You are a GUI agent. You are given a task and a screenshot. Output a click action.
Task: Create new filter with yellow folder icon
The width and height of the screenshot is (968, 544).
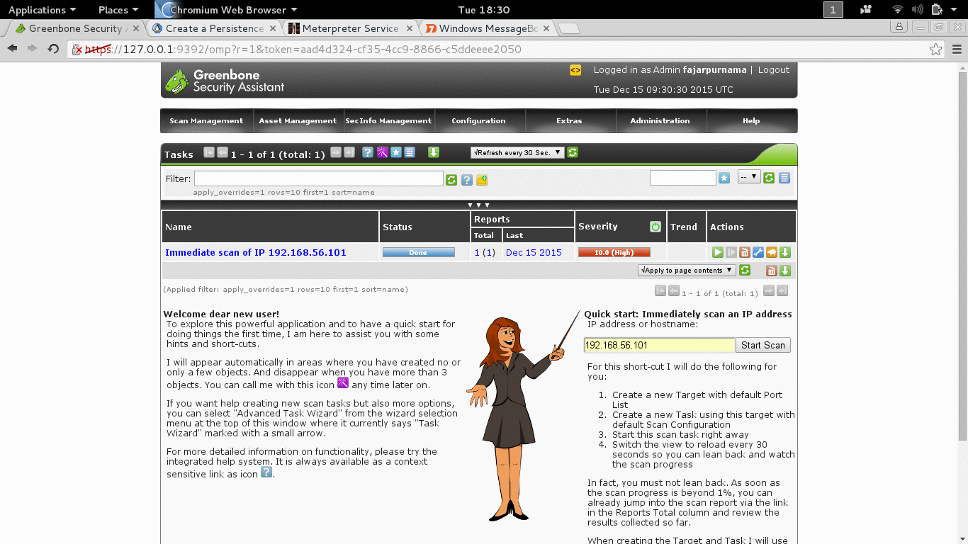482,180
